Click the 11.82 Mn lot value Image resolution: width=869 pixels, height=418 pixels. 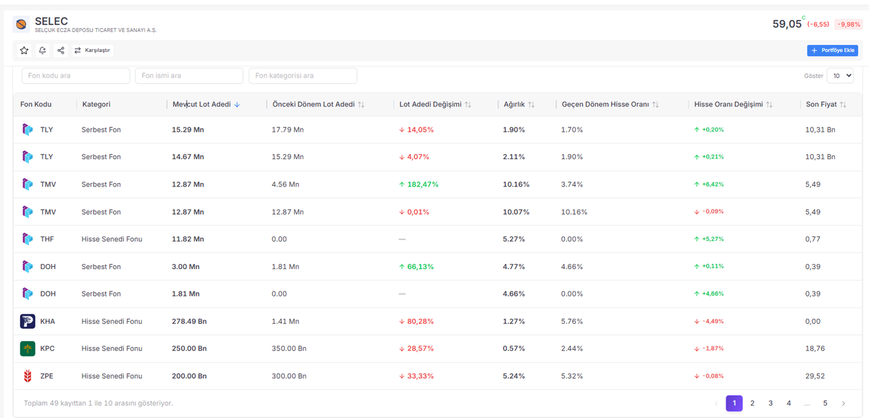click(x=188, y=239)
